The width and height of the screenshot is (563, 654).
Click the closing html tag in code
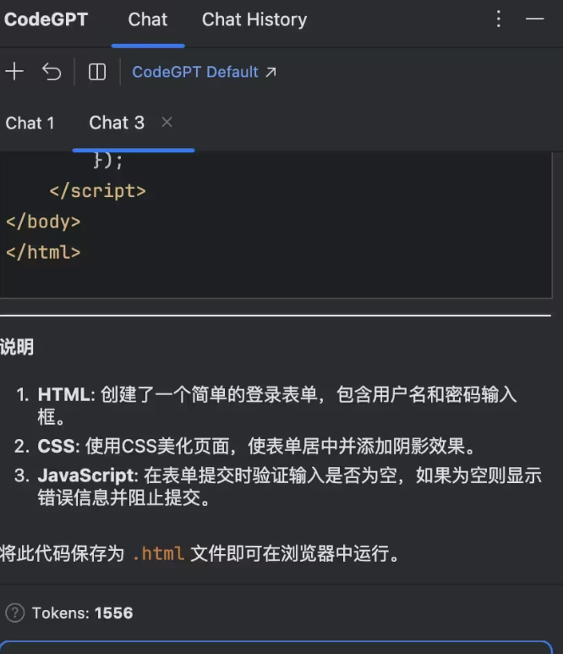[43, 252]
